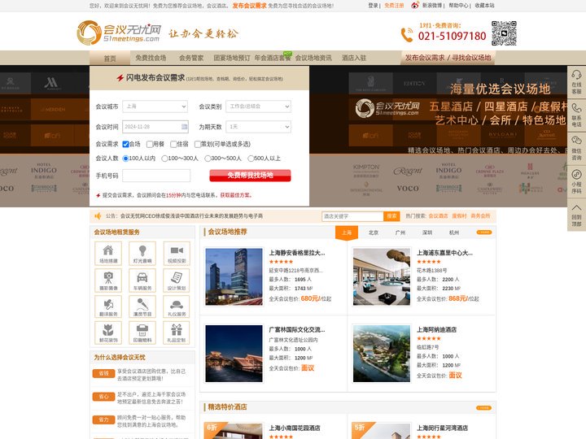
Task: Click the 会议无忧网 logo in header
Action: click(x=119, y=33)
